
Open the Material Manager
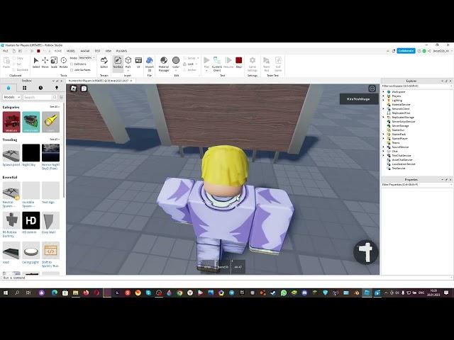[x=164, y=64]
